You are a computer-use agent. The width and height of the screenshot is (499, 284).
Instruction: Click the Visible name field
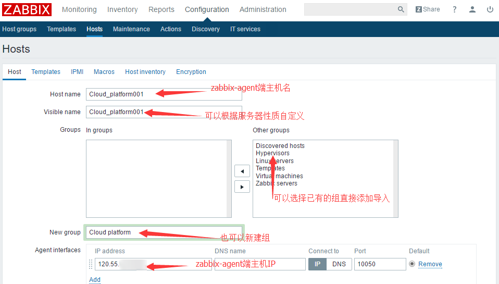(164, 112)
